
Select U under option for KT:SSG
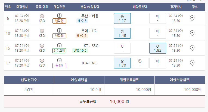point(122,48)
